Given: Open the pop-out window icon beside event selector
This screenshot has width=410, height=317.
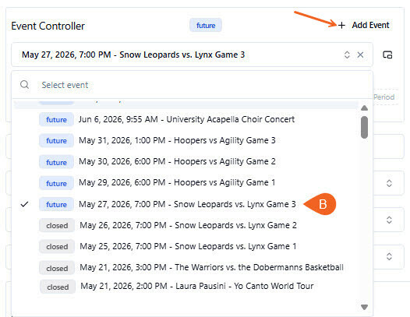Looking at the screenshot, I should pyautogui.click(x=387, y=55).
